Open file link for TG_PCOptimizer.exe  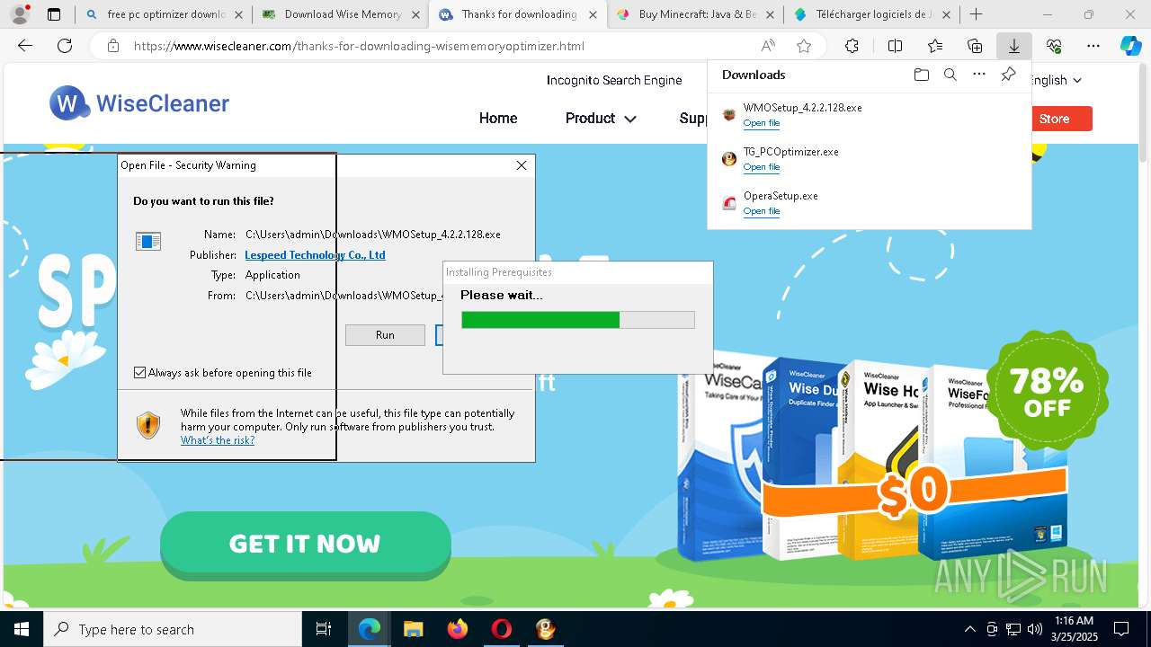[x=761, y=167]
